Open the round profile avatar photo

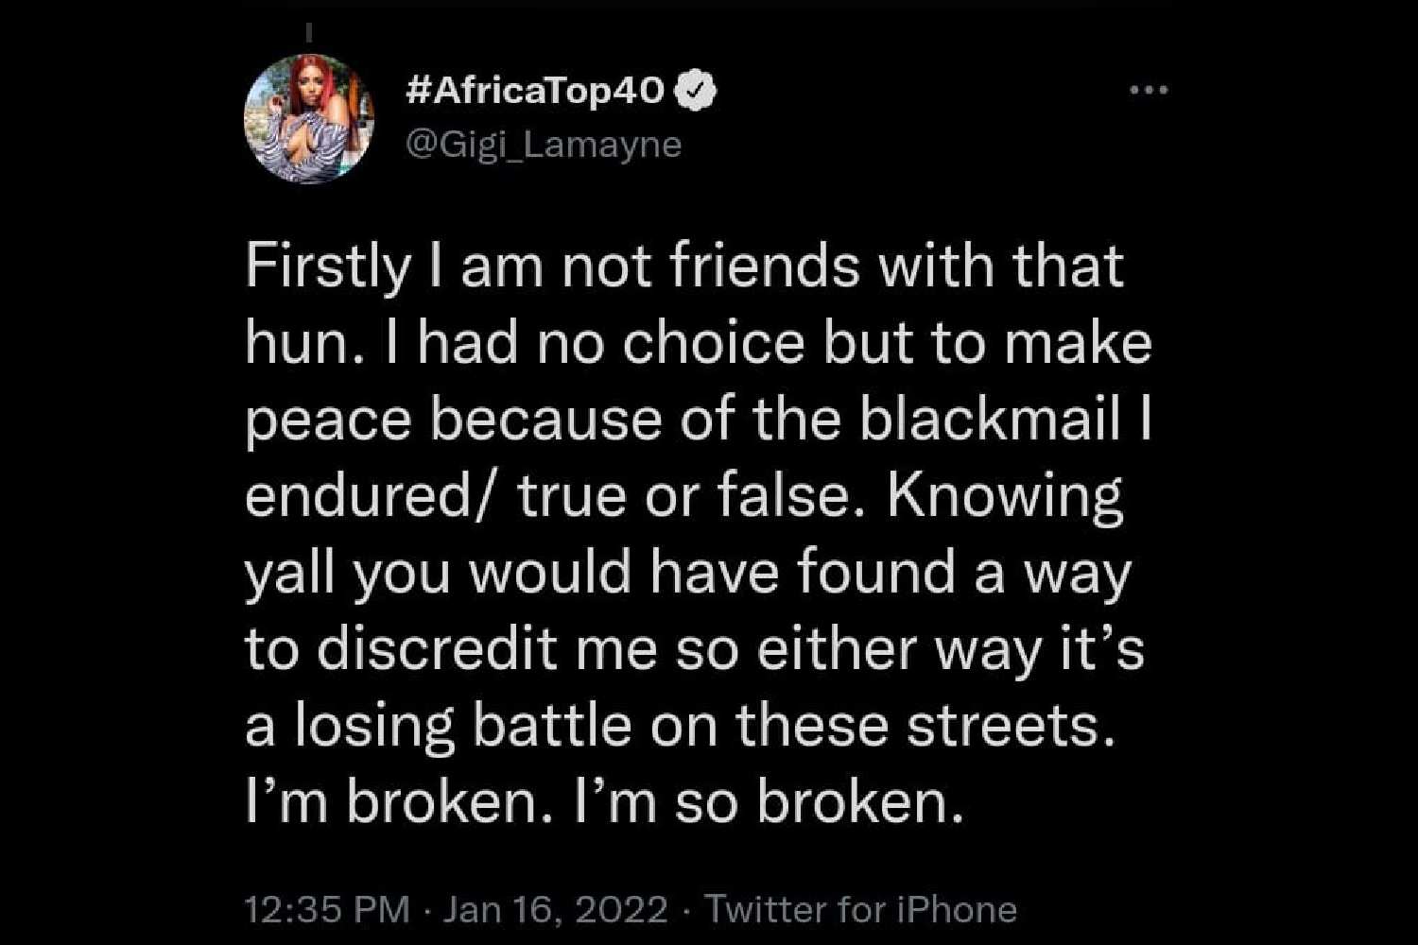(309, 120)
